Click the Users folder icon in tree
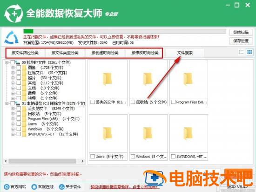 24,124
